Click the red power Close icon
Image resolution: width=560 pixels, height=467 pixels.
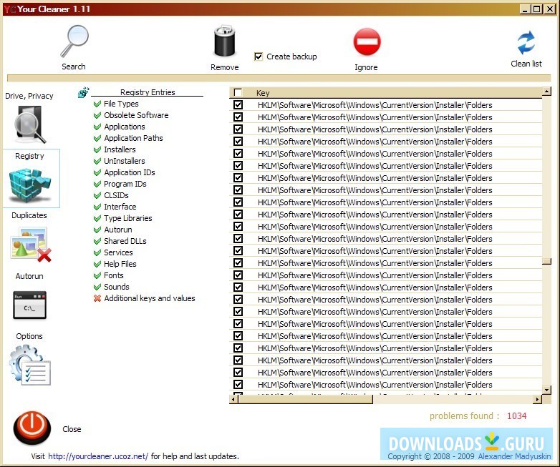32,428
